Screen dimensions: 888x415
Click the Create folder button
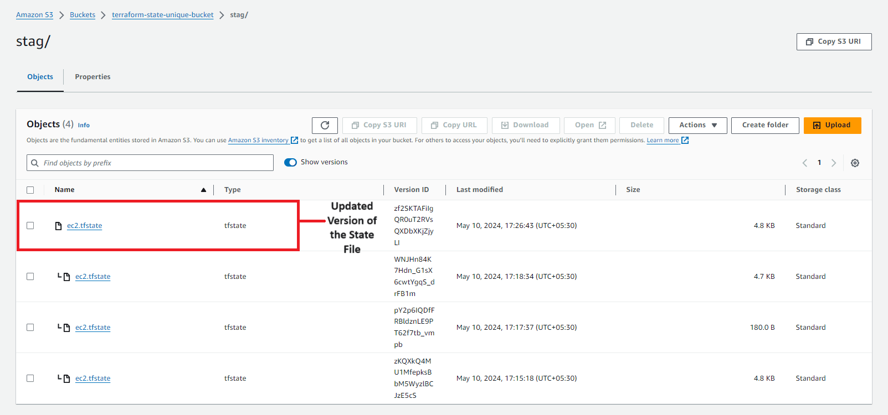pyautogui.click(x=765, y=126)
